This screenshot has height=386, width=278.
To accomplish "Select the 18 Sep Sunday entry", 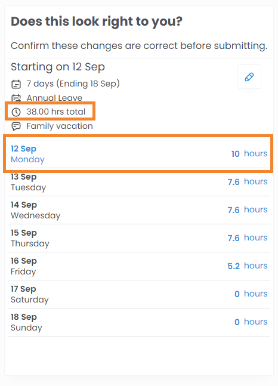I will pos(139,323).
